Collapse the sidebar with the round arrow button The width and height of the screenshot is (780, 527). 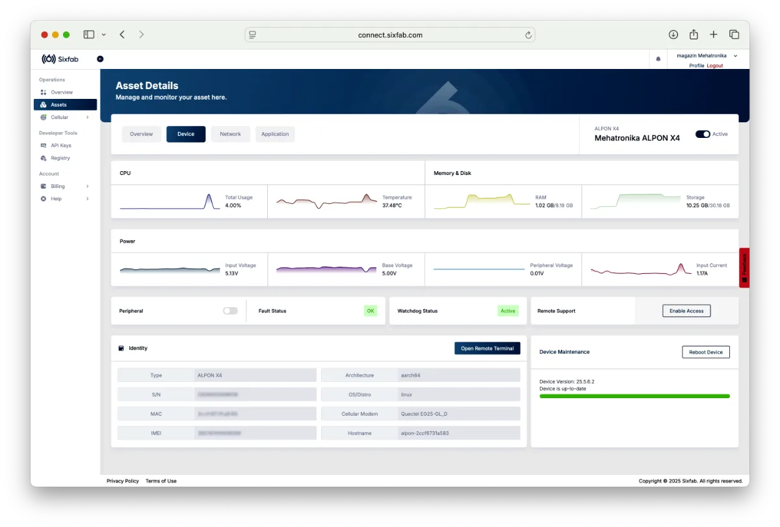[100, 59]
